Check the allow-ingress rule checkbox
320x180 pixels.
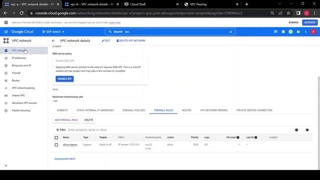click(56, 144)
